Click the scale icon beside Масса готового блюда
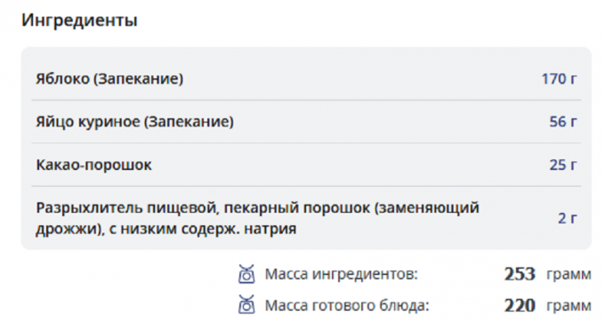605x324 pixels. click(x=246, y=304)
